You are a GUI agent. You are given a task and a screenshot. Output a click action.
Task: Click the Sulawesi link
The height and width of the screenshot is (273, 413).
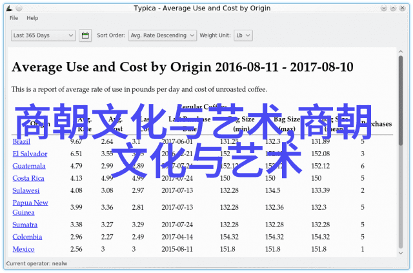pyautogui.click(x=26, y=190)
